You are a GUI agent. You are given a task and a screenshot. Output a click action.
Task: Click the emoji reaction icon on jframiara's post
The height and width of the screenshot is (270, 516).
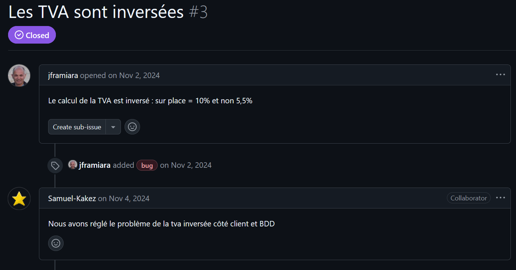tap(132, 127)
